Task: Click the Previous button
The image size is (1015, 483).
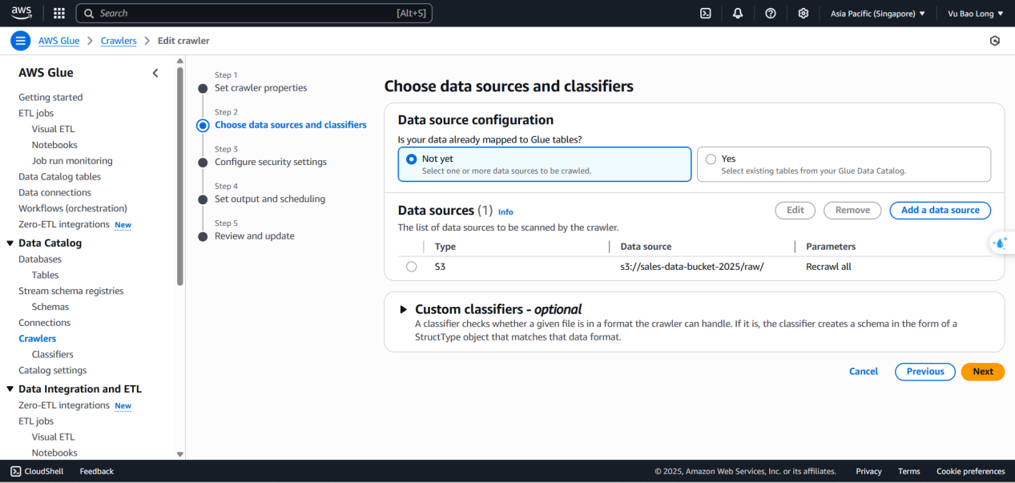Action: click(925, 372)
